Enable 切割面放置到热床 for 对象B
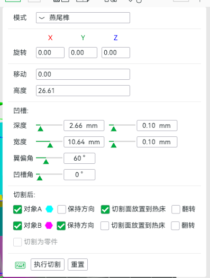Screen dimensions: 210x278 click(105, 226)
